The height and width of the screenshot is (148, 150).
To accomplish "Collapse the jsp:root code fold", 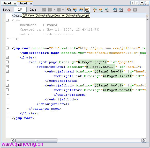I will click(x=7, y=48).
